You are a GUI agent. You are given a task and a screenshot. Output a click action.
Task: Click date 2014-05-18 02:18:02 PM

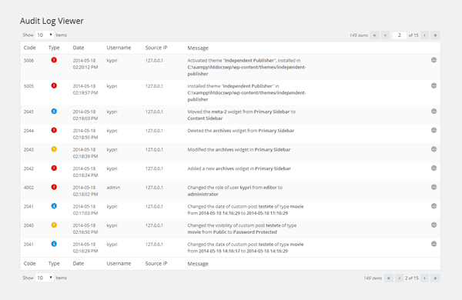[x=85, y=191]
